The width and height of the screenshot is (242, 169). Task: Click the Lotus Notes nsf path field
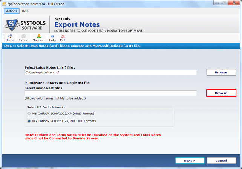[110, 72]
